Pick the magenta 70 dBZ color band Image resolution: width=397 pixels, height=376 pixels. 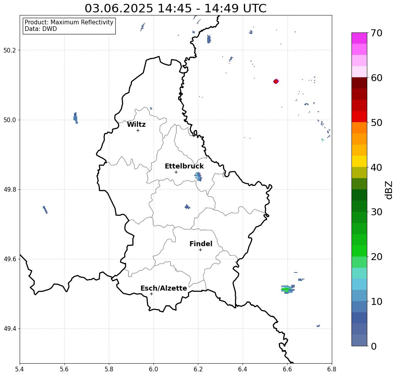pyautogui.click(x=359, y=38)
